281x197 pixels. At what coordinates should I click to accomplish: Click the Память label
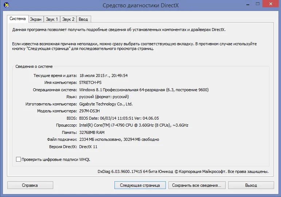coord(69,132)
